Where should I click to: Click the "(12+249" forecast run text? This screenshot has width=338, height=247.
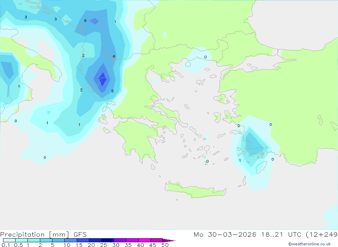click(322, 235)
